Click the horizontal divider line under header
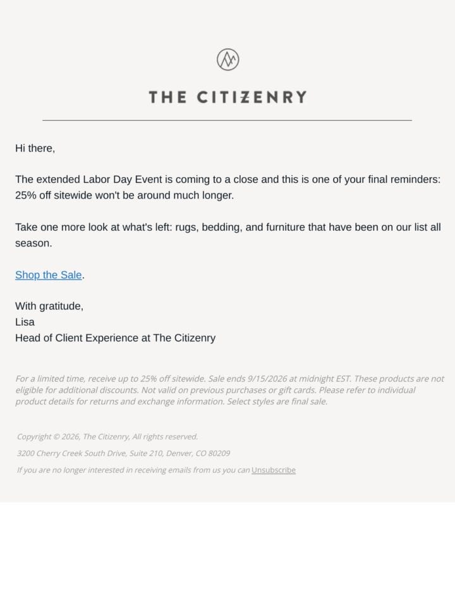The image size is (455, 607). pyautogui.click(x=227, y=120)
